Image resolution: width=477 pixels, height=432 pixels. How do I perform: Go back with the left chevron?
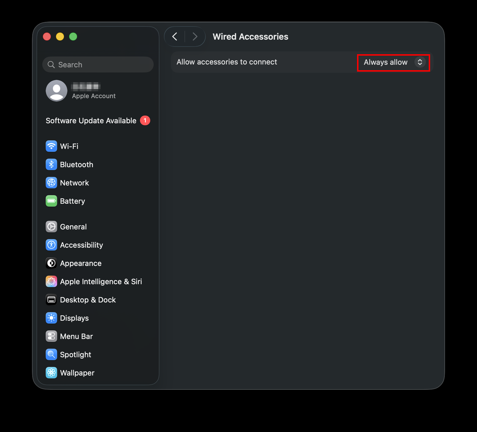point(175,37)
